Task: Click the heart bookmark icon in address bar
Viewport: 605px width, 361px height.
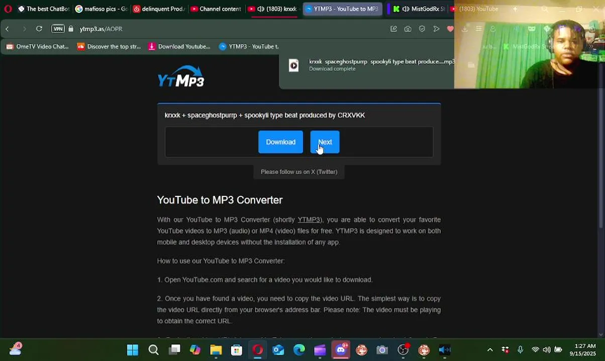Action: point(450,29)
